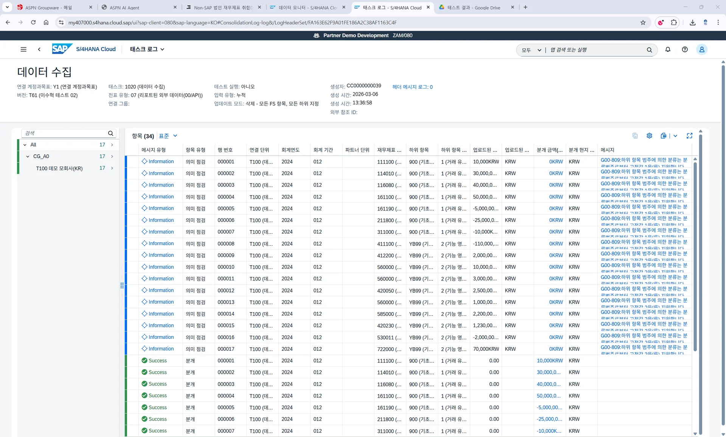
Task: Open the SAP navigation hamburger menu
Action: click(x=23, y=50)
